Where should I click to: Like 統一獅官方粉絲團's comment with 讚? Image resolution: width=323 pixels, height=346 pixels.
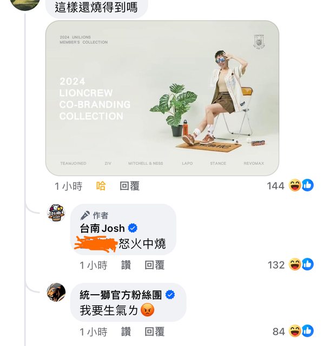[126, 331]
